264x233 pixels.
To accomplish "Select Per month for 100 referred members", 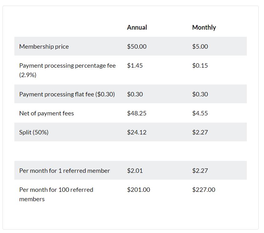I will [x=56, y=194].
